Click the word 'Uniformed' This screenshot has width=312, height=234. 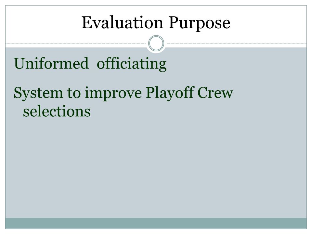coord(51,63)
